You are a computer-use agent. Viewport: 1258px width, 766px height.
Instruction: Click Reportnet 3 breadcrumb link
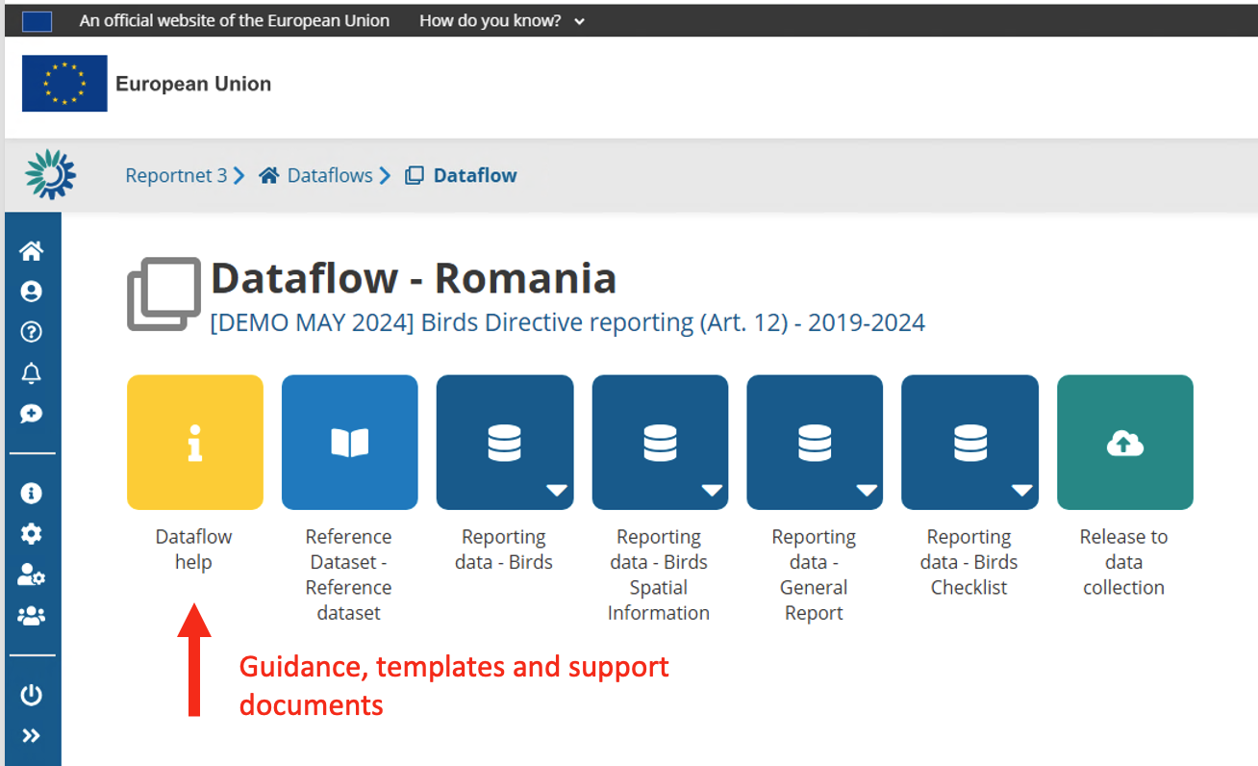pos(176,175)
